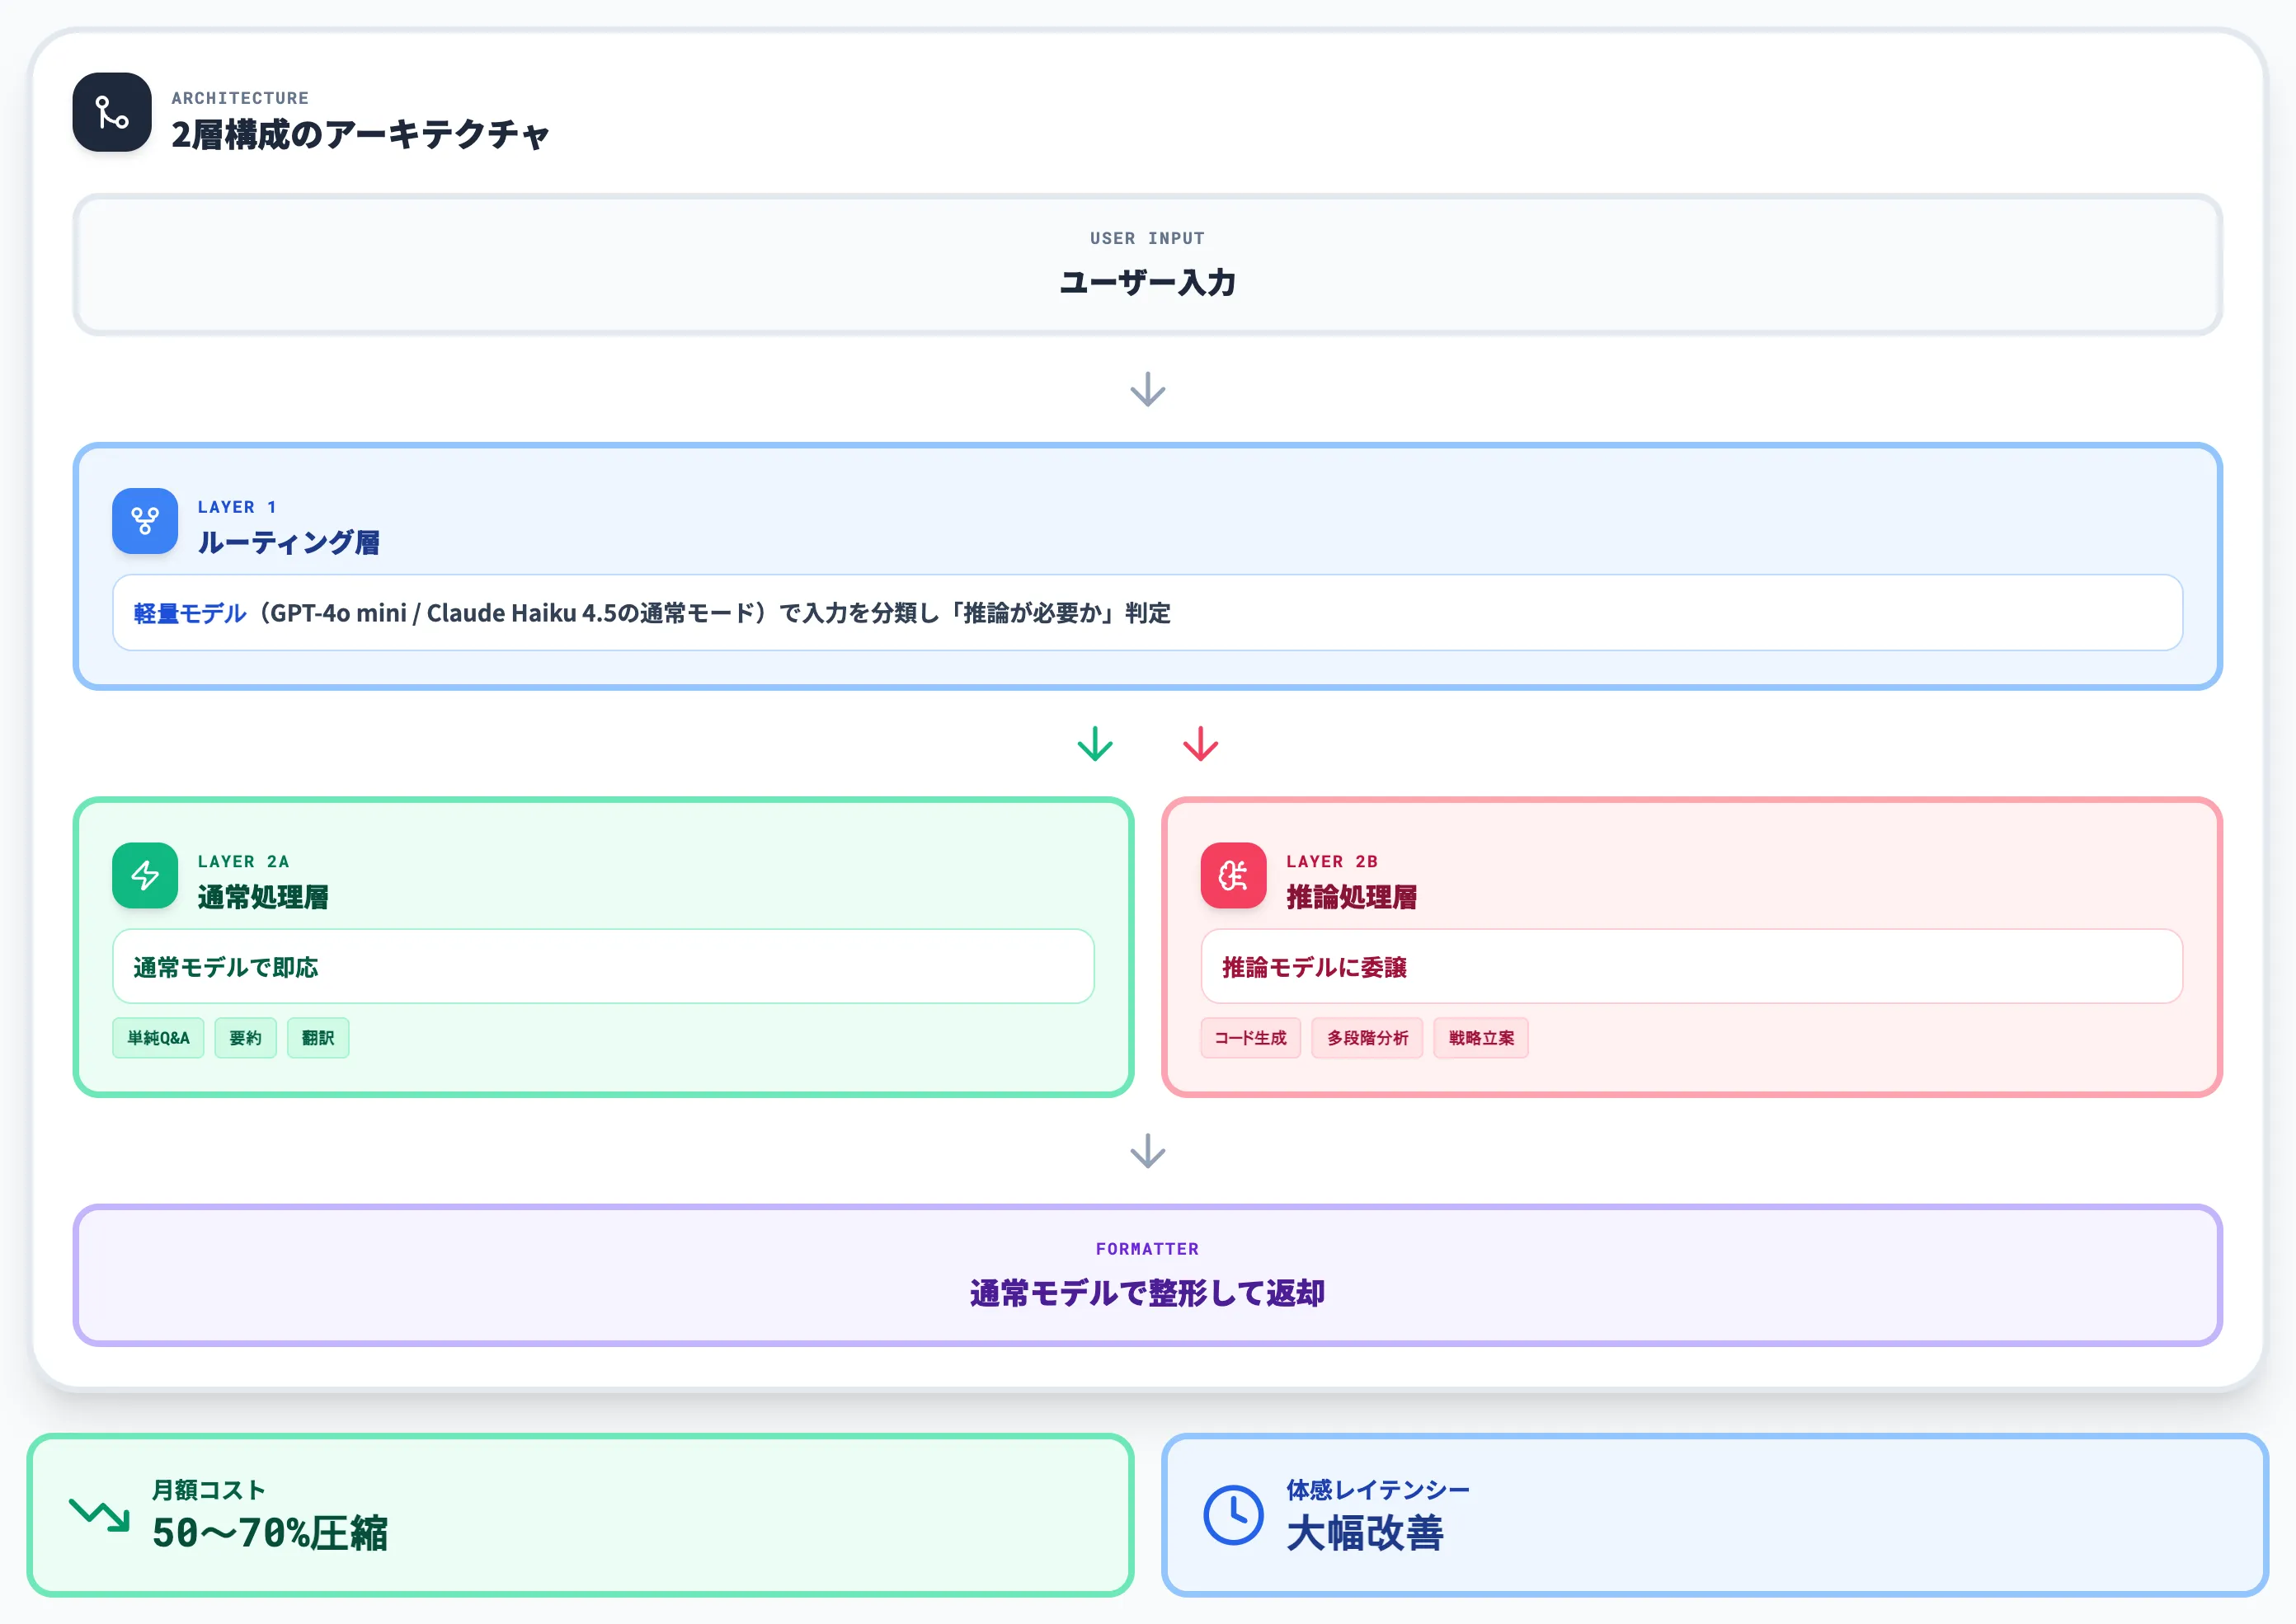Click the USER INPUT label
Screen dimensions: 2296x1624
click(1147, 238)
